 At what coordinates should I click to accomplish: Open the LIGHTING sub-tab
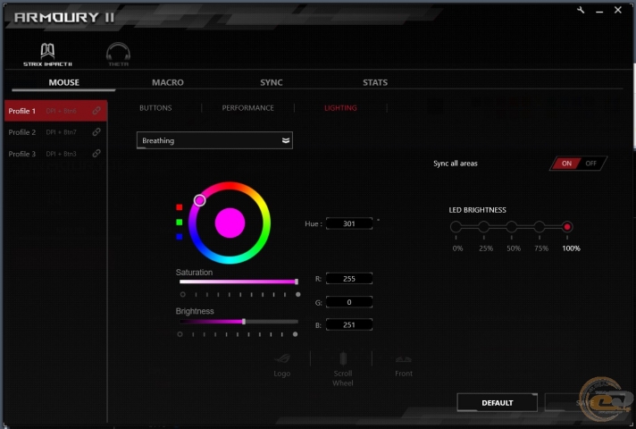click(x=340, y=108)
